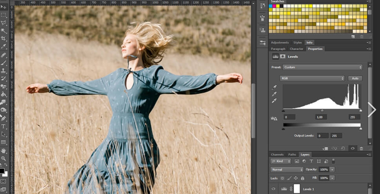Open the blending mode dropdown showing Normal

pyautogui.click(x=287, y=170)
